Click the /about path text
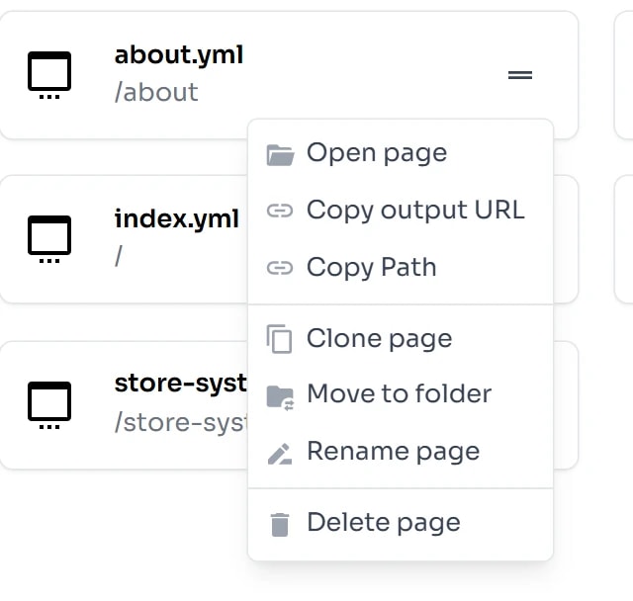Screen dimensions: 633x601 point(156,92)
